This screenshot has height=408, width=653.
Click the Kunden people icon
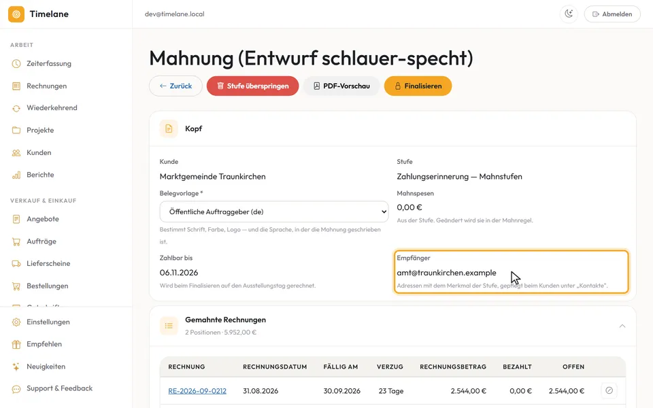tap(16, 153)
